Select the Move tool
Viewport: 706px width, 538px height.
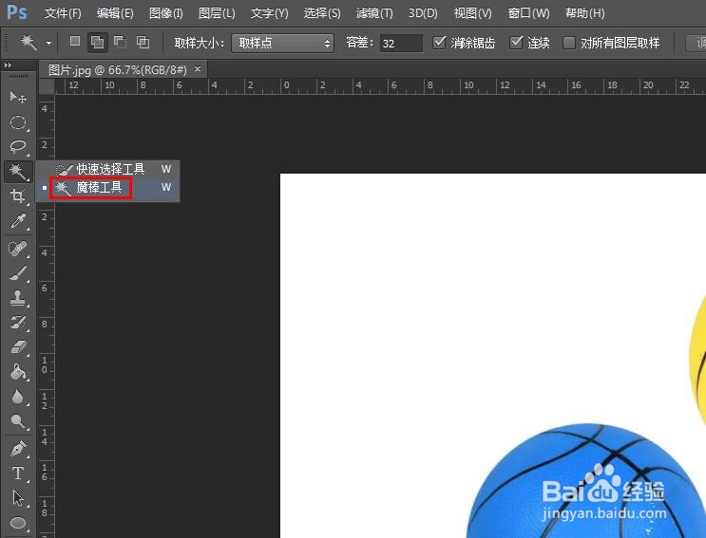pos(18,97)
